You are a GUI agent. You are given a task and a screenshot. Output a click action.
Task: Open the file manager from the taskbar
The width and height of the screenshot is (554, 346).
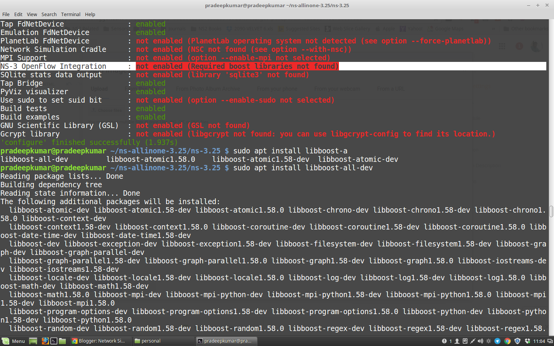tap(62, 341)
